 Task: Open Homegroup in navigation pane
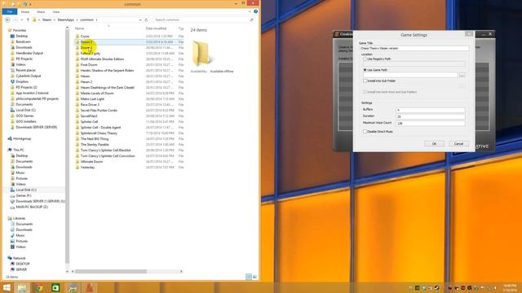pos(22,139)
